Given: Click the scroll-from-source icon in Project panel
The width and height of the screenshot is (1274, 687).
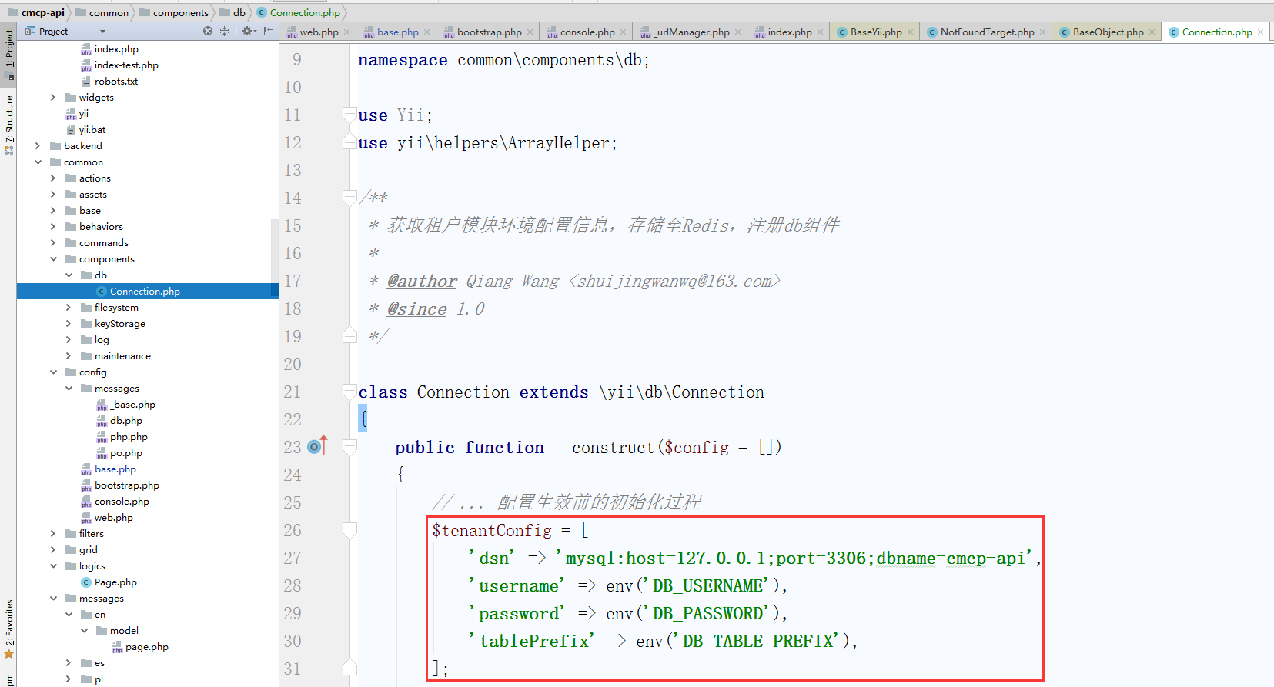Looking at the screenshot, I should point(208,32).
